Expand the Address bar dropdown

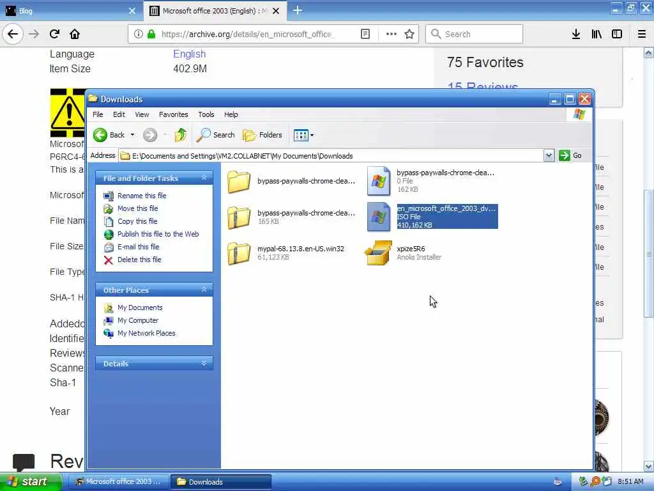[x=549, y=156]
